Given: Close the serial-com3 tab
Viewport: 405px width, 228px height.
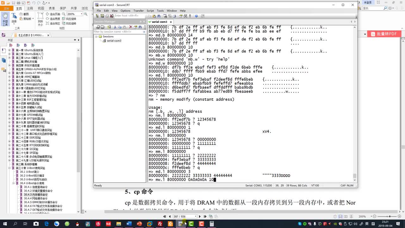Looking at the screenshot, I should point(171,22).
